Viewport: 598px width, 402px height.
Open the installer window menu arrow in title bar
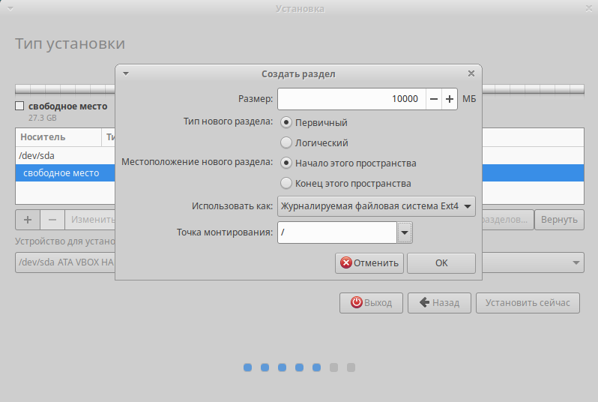click(x=10, y=9)
